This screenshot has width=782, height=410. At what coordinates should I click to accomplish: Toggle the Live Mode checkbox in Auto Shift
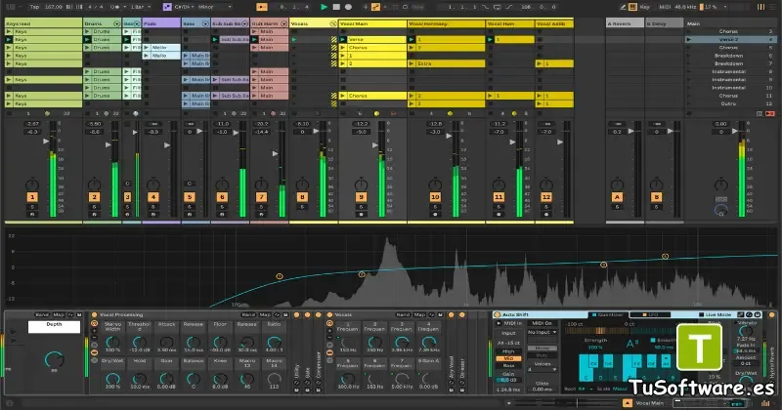(702, 315)
